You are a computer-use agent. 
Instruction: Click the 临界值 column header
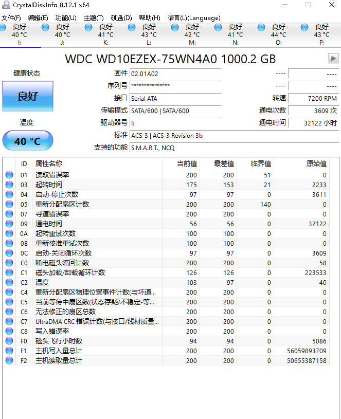point(255,163)
